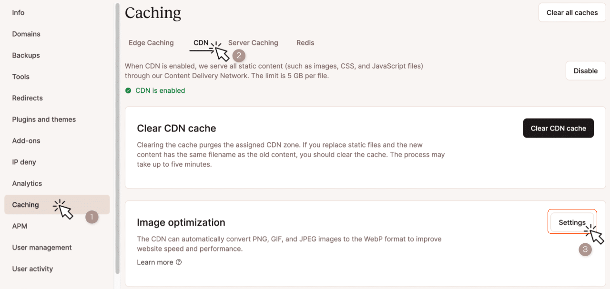Switch to the Edge Caching tab
Screen dimensions: 610x289
coord(151,42)
